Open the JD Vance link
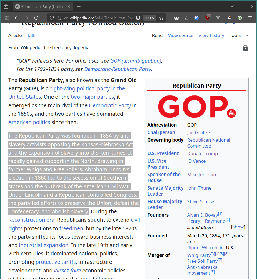Screen dimensions: 257x280 196,161
